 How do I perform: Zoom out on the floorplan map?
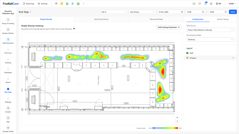(177, 121)
